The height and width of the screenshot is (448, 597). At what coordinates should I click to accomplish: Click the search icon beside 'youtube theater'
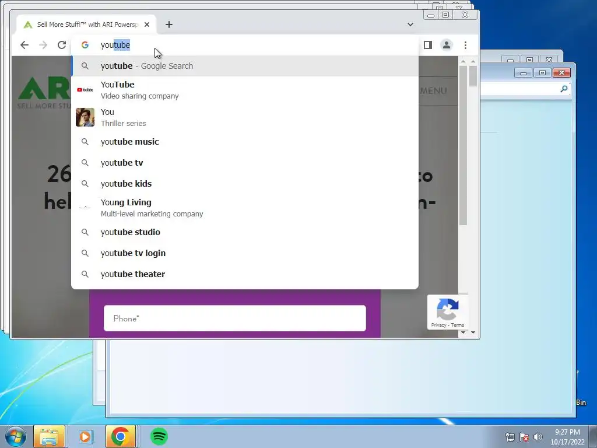click(x=85, y=274)
